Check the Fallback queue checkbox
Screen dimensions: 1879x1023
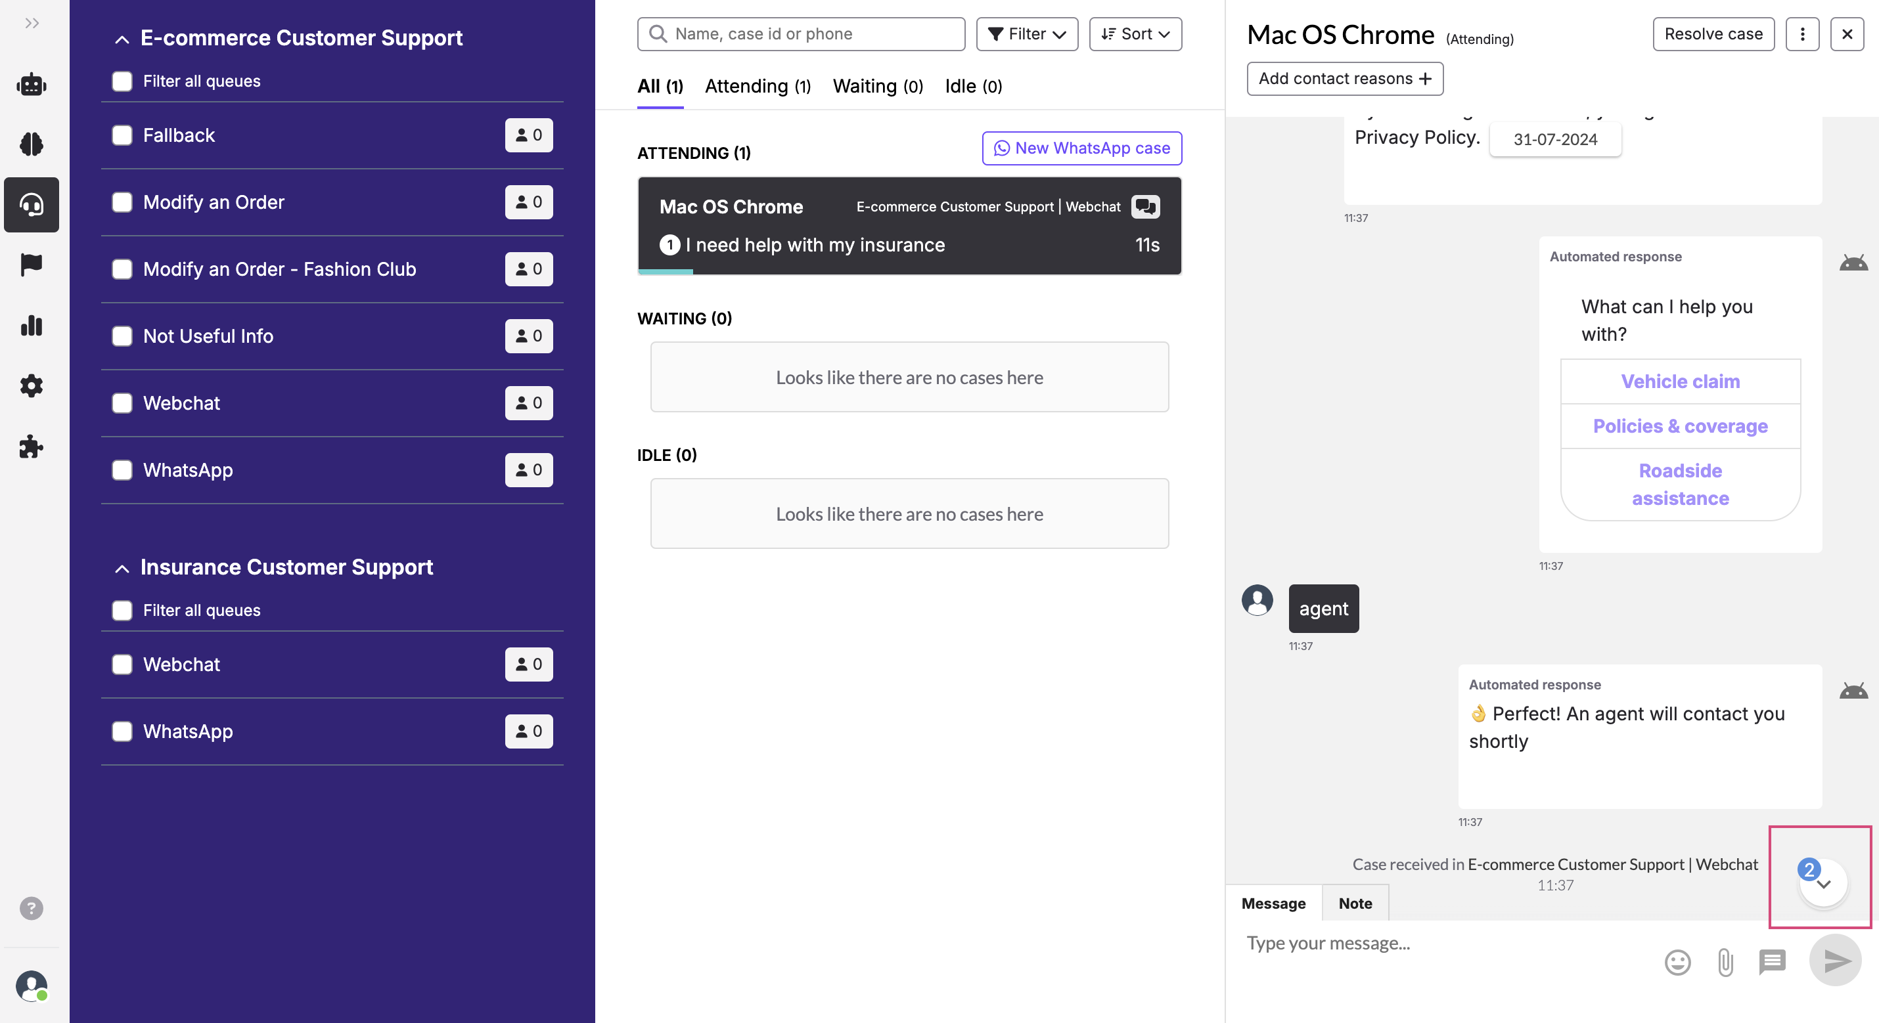[122, 135]
